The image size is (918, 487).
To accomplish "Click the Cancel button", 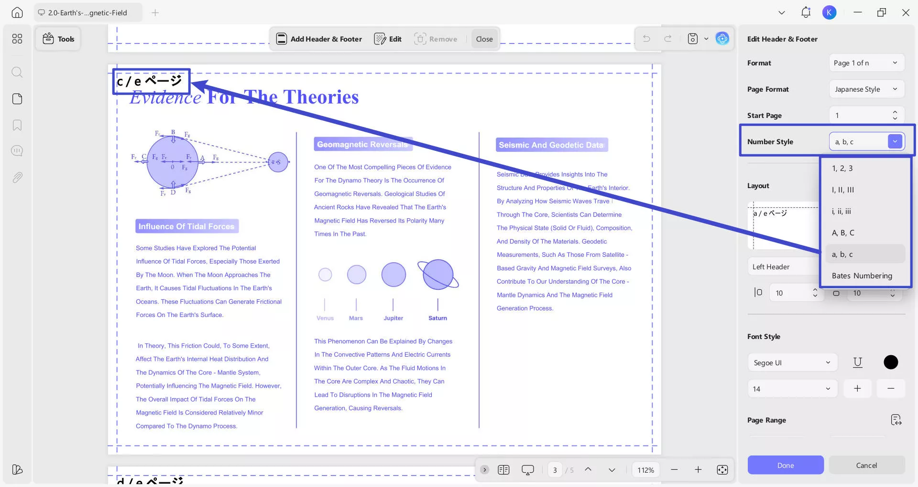I will click(x=867, y=465).
